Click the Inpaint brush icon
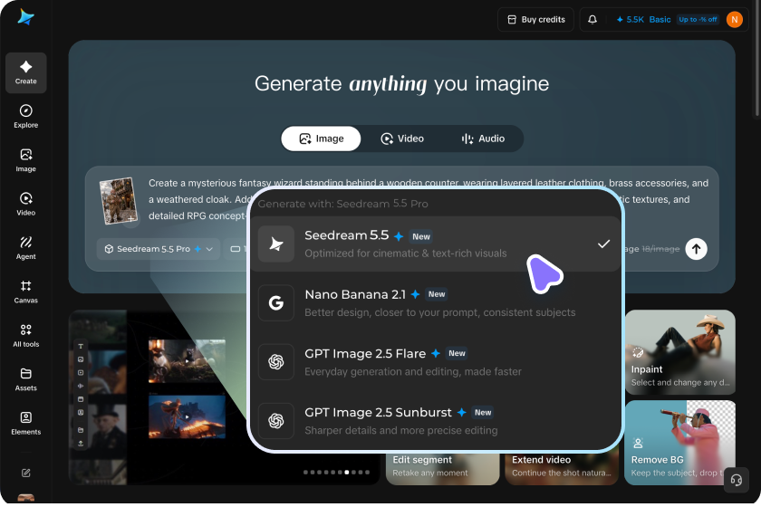 pyautogui.click(x=638, y=353)
